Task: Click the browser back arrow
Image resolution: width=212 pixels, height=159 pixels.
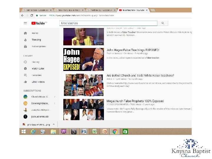Action: [x=22, y=15]
